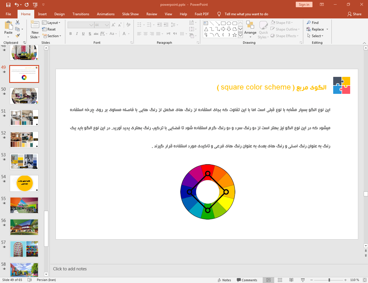Open the spell check status icon
The height and width of the screenshot is (283, 368).
pyautogui.click(x=30, y=280)
